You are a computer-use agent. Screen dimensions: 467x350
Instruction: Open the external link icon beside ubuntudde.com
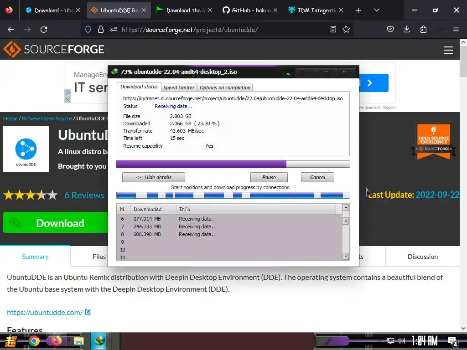(x=88, y=312)
